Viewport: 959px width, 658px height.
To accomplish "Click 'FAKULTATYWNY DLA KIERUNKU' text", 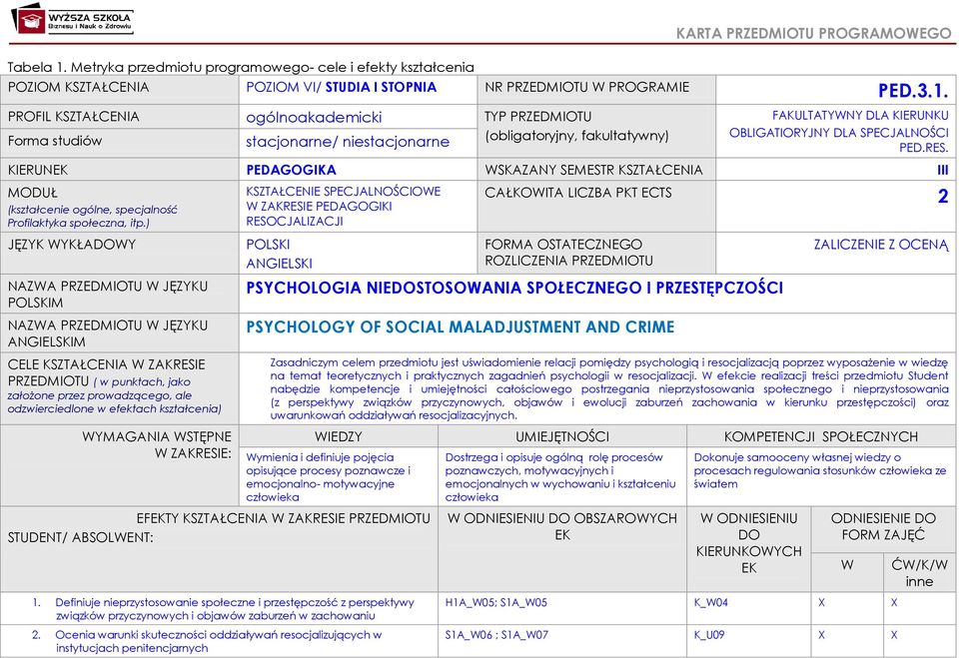I will (860, 115).
